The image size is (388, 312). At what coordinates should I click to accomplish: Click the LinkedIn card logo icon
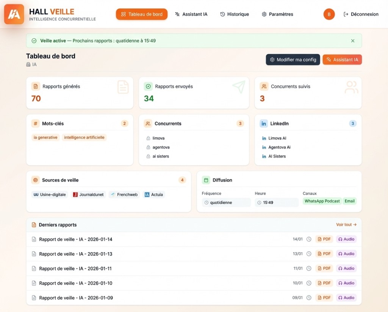264,123
